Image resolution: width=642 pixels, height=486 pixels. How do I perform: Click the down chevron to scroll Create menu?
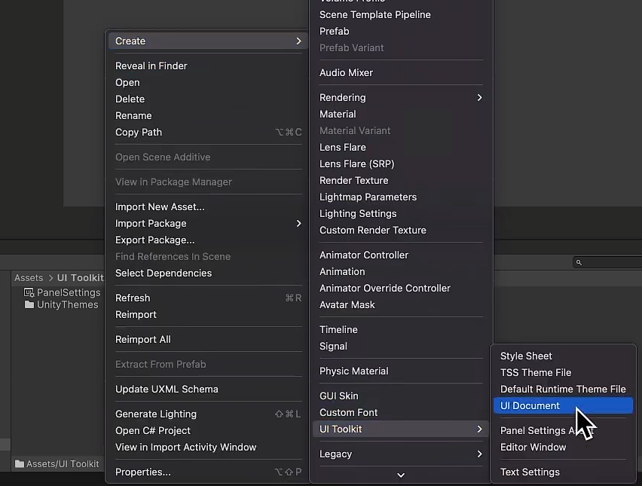[x=401, y=475]
